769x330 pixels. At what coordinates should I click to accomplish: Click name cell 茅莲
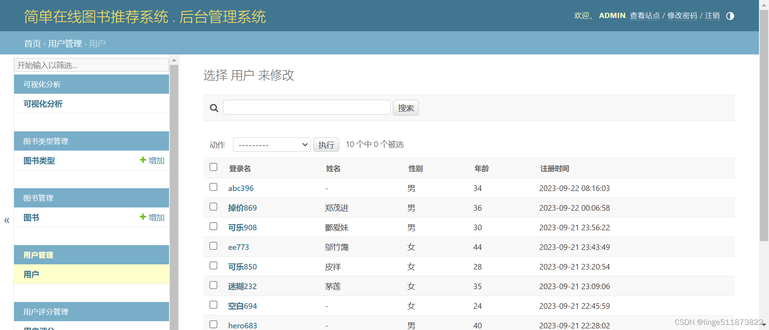click(x=333, y=286)
